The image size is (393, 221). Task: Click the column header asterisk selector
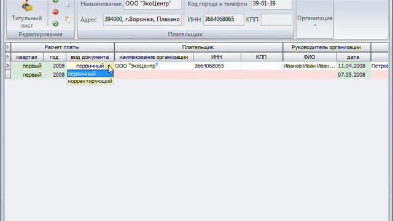pyautogui.click(x=8, y=57)
